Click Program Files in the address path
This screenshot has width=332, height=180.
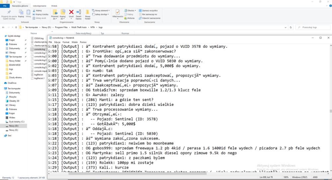[x=61, y=27]
